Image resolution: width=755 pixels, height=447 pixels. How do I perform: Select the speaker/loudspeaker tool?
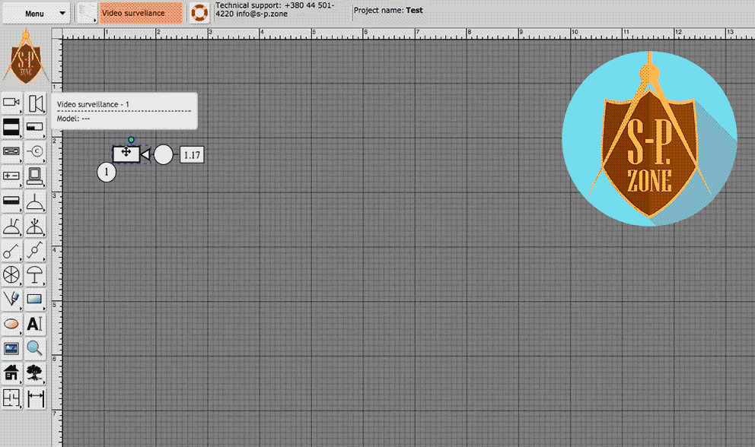(x=35, y=103)
